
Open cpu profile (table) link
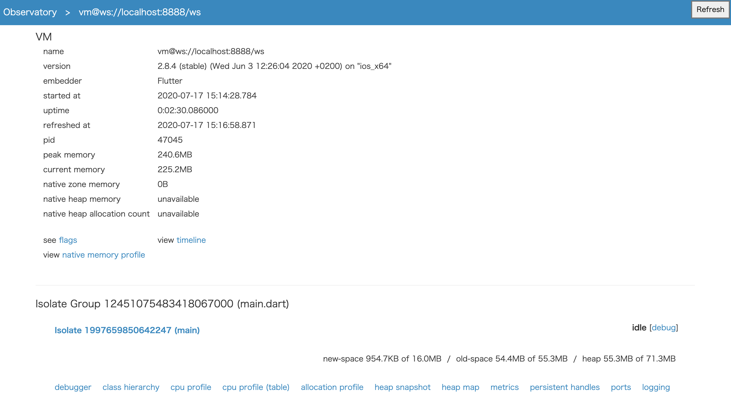click(x=256, y=387)
